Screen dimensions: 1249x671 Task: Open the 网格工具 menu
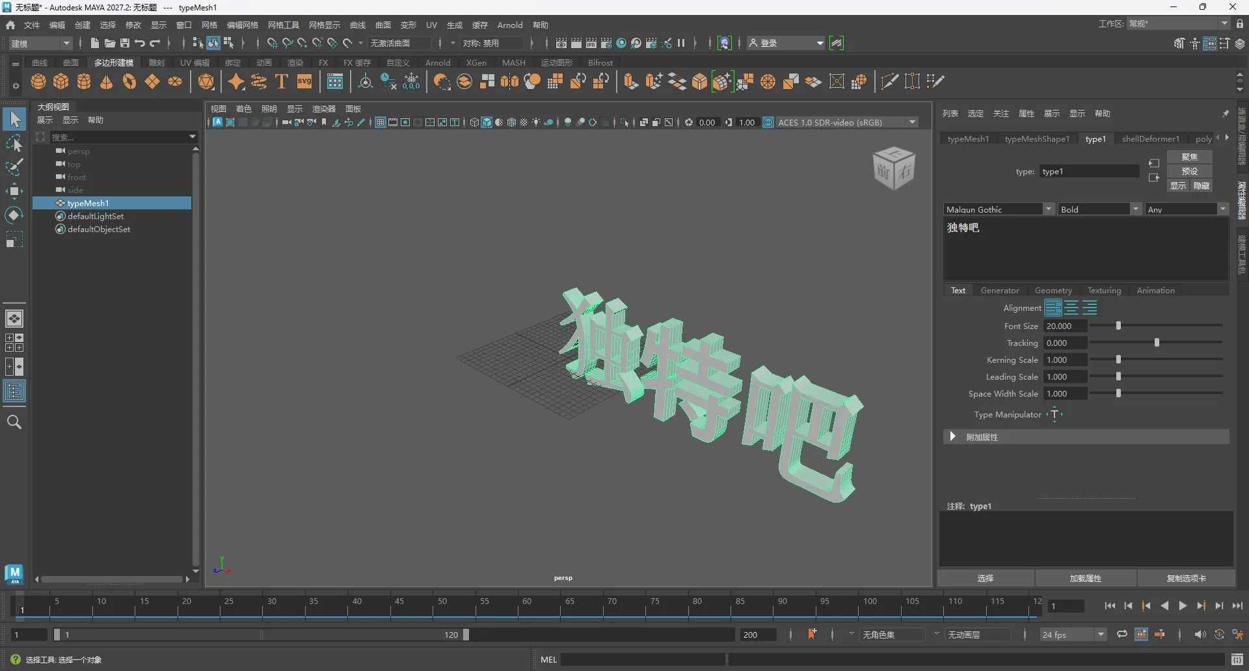[284, 25]
